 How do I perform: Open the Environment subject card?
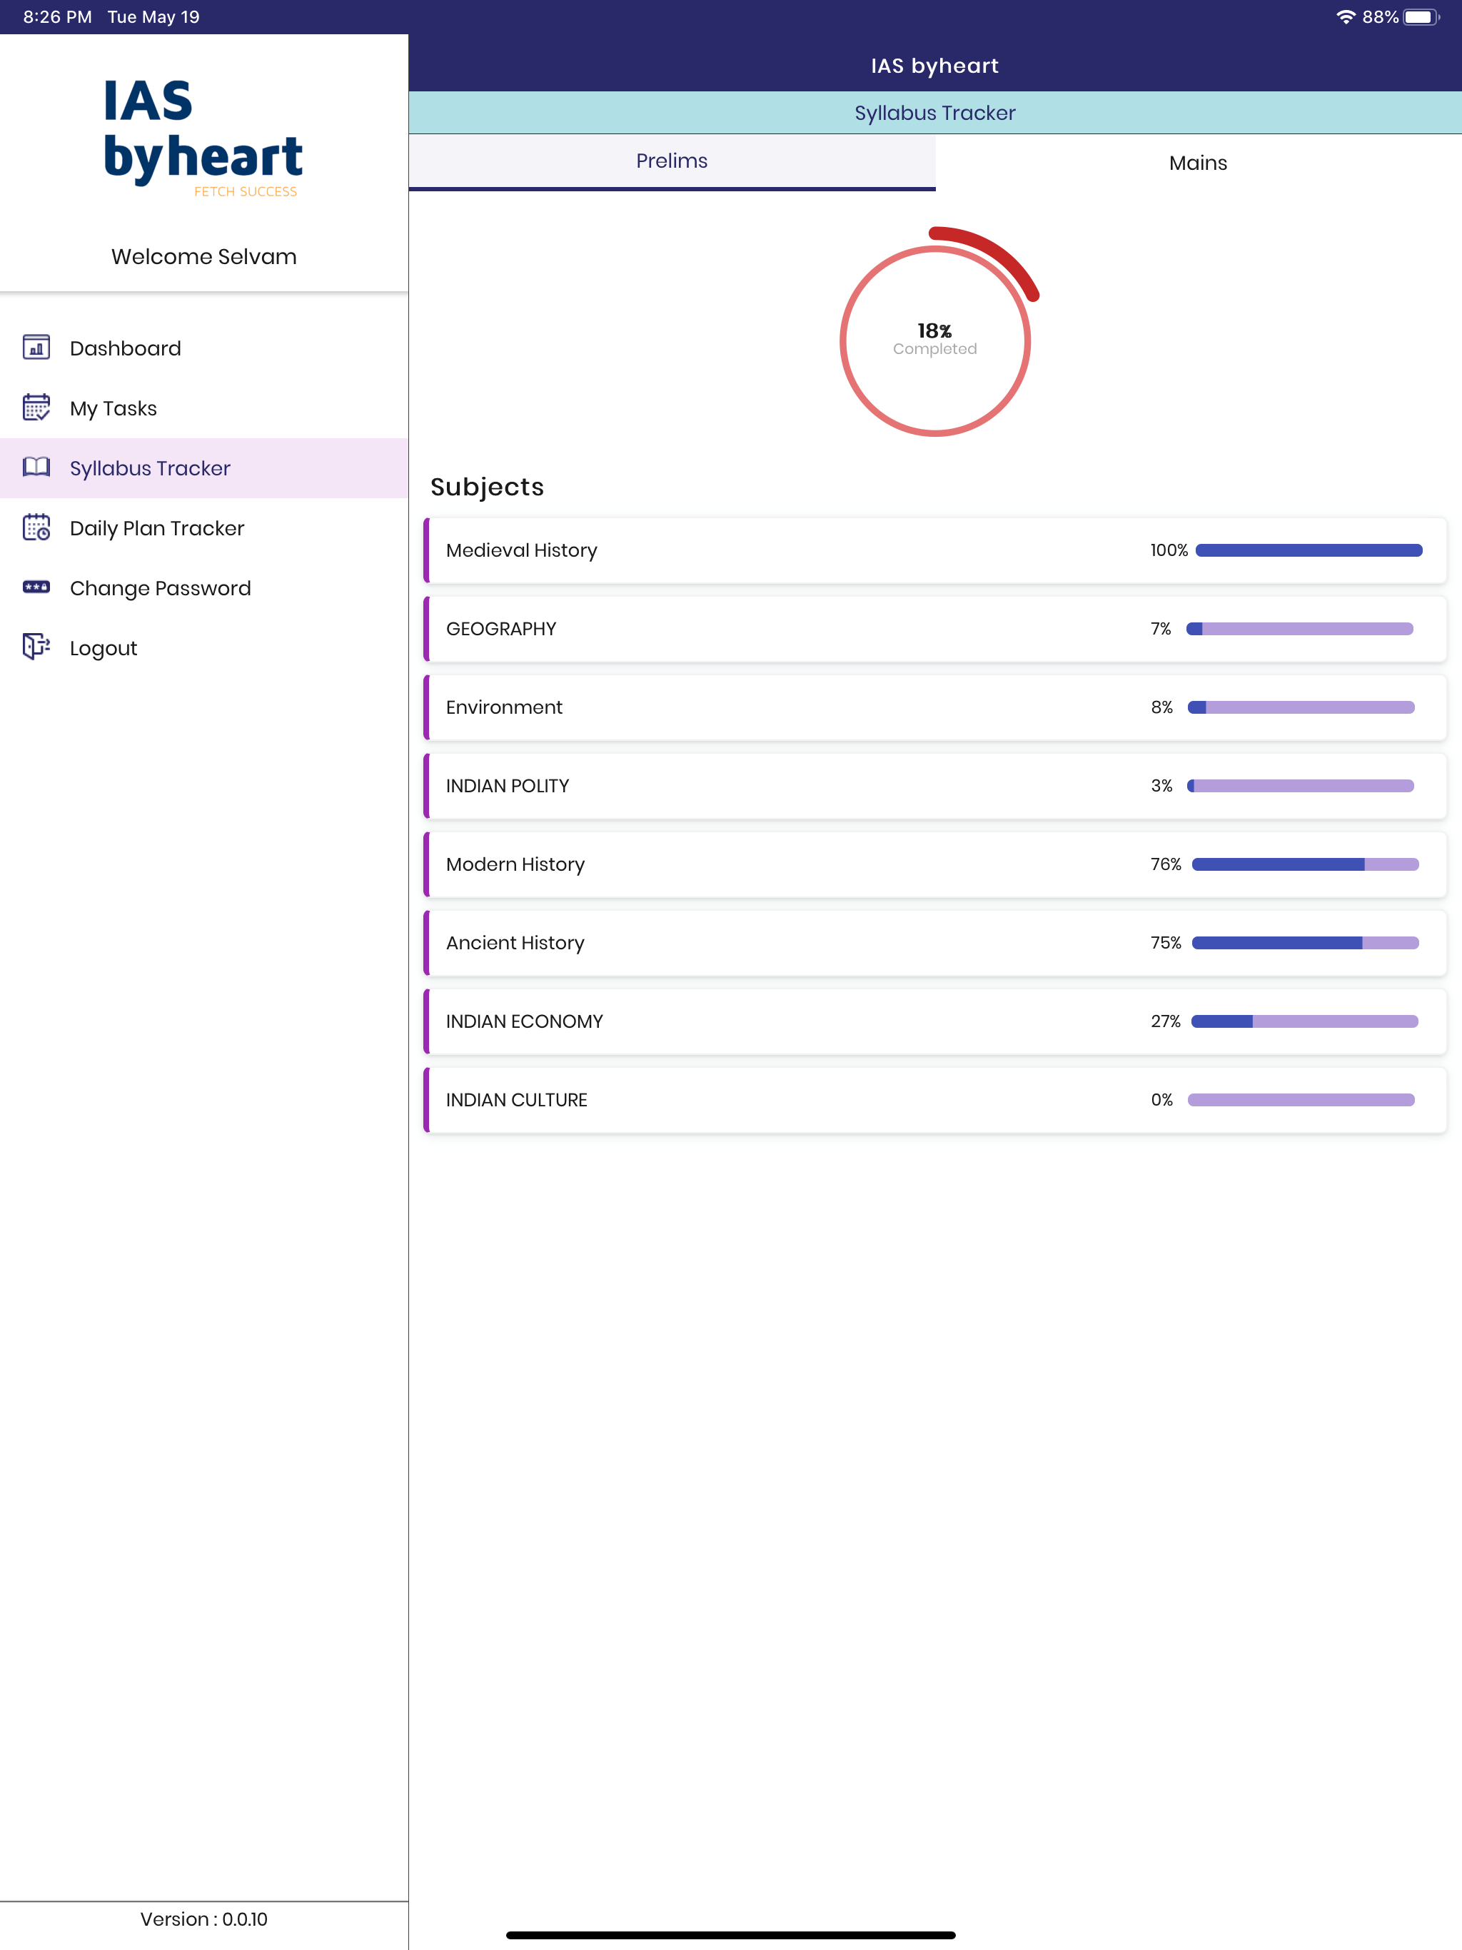pyautogui.click(x=934, y=707)
